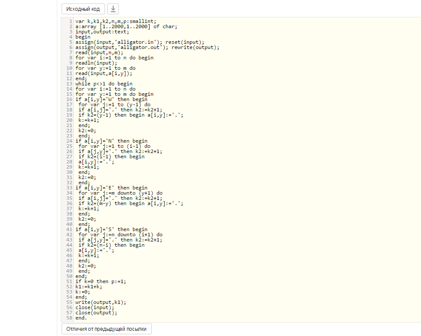This screenshot has height=336, width=421.
Task: Click line 'close(output);'
Action: tap(96, 313)
